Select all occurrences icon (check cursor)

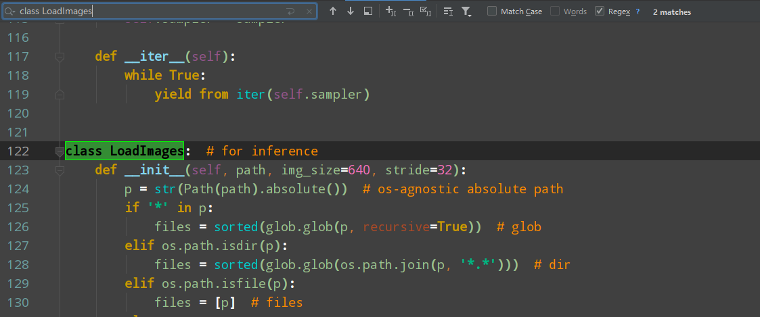point(426,11)
